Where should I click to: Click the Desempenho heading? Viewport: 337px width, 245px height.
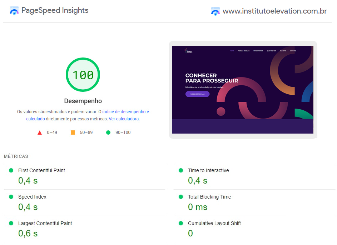(83, 101)
